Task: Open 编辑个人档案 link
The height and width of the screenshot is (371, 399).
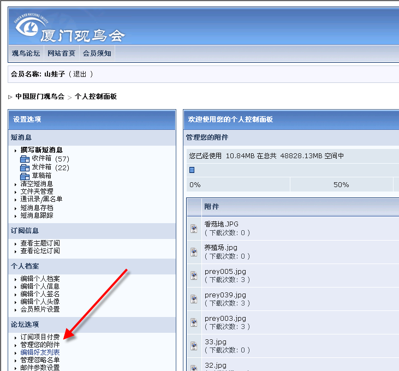Action: tap(40, 279)
